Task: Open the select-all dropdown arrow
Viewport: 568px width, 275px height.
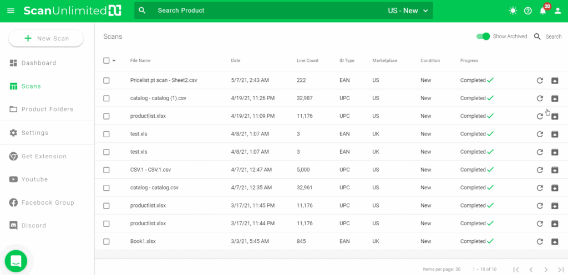Action: tap(114, 60)
